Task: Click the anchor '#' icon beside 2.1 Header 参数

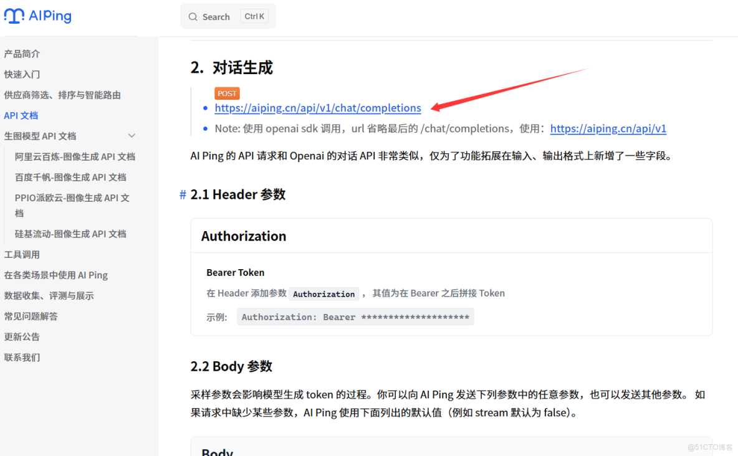Action: 182,194
